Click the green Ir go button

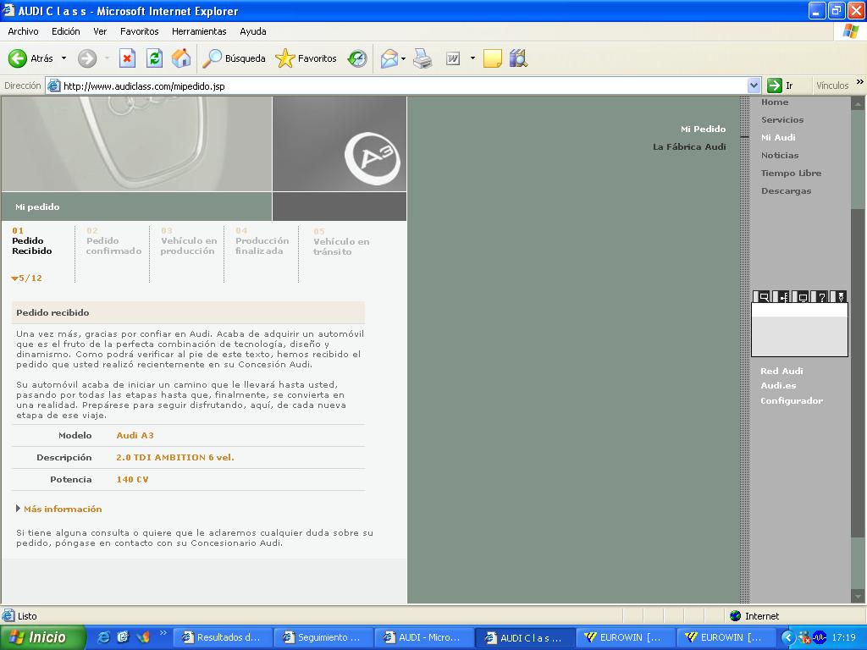coord(781,85)
